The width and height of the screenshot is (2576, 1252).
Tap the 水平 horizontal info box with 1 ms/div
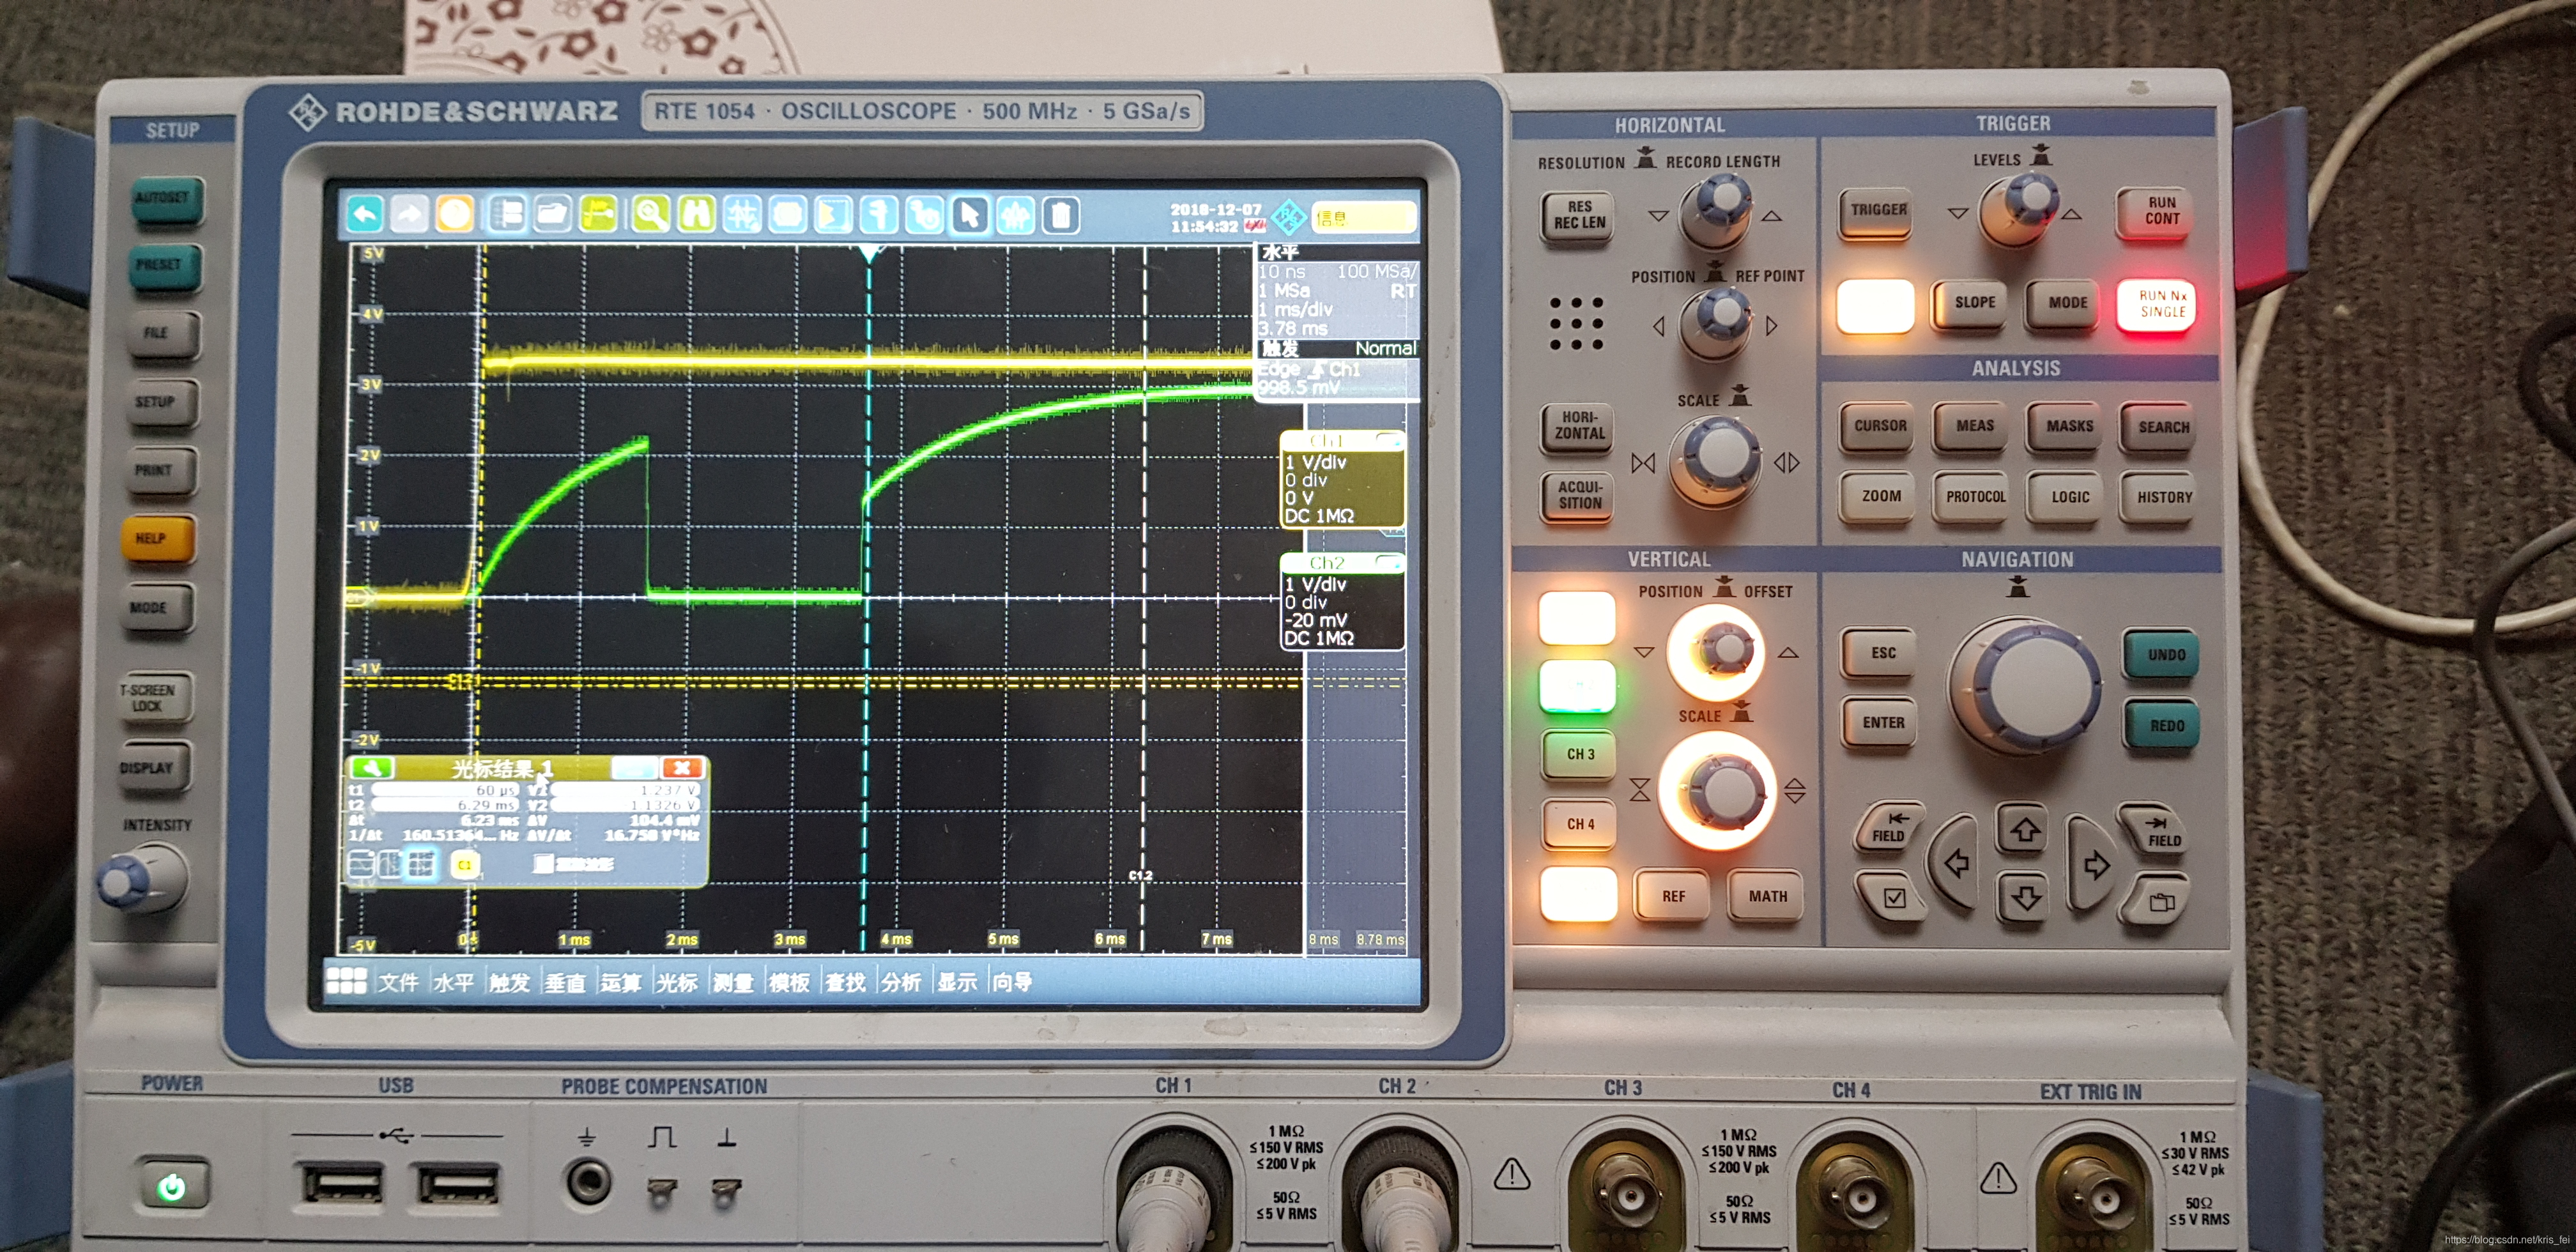pos(1337,291)
